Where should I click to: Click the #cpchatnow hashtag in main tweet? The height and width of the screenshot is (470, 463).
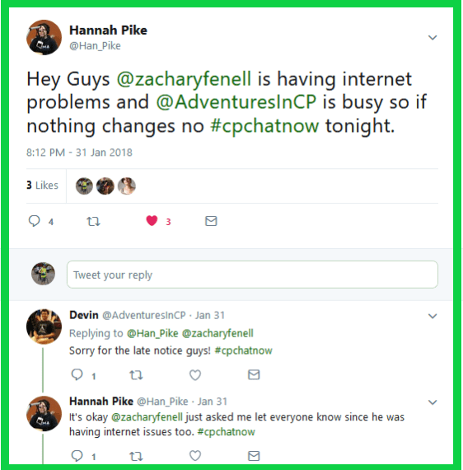pos(264,125)
